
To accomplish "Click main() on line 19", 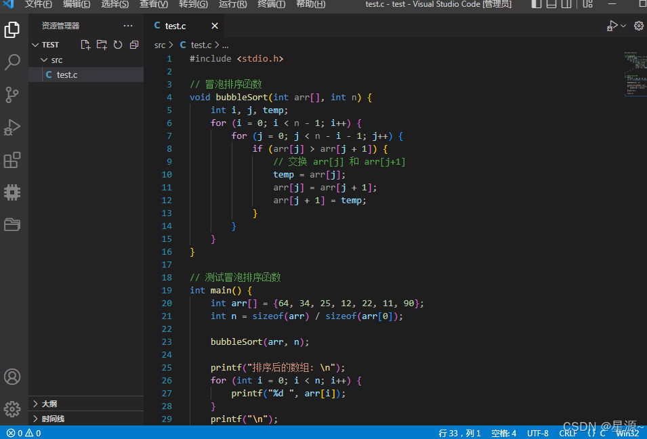I will click(226, 291).
